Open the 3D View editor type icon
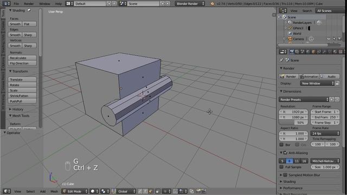 [7, 191]
